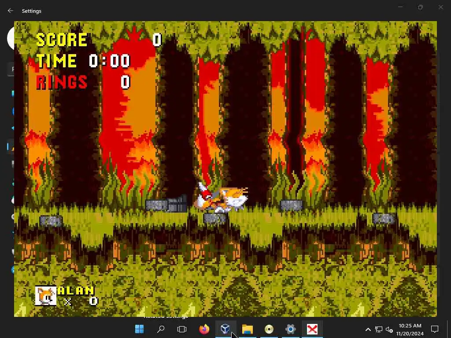Click the Settings window title text
This screenshot has height=338, width=451.
(32, 11)
